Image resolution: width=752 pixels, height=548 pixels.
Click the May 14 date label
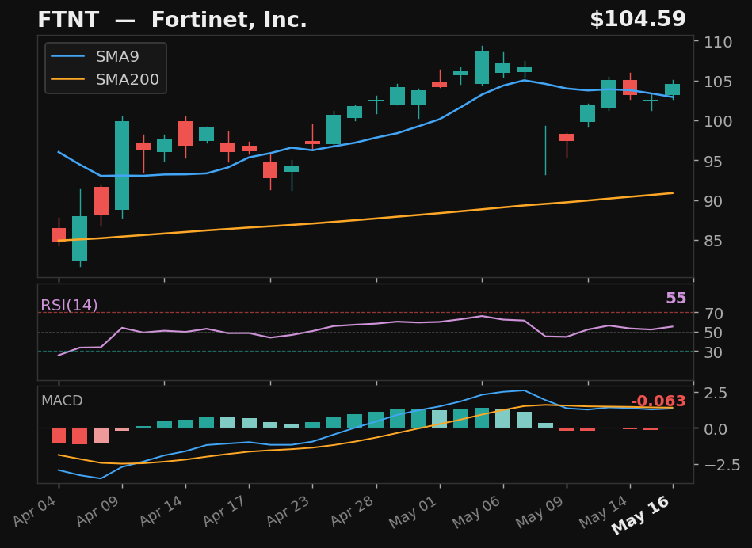603,512
